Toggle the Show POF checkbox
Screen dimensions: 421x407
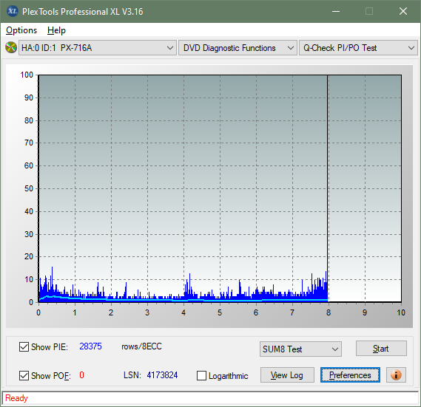[24, 375]
